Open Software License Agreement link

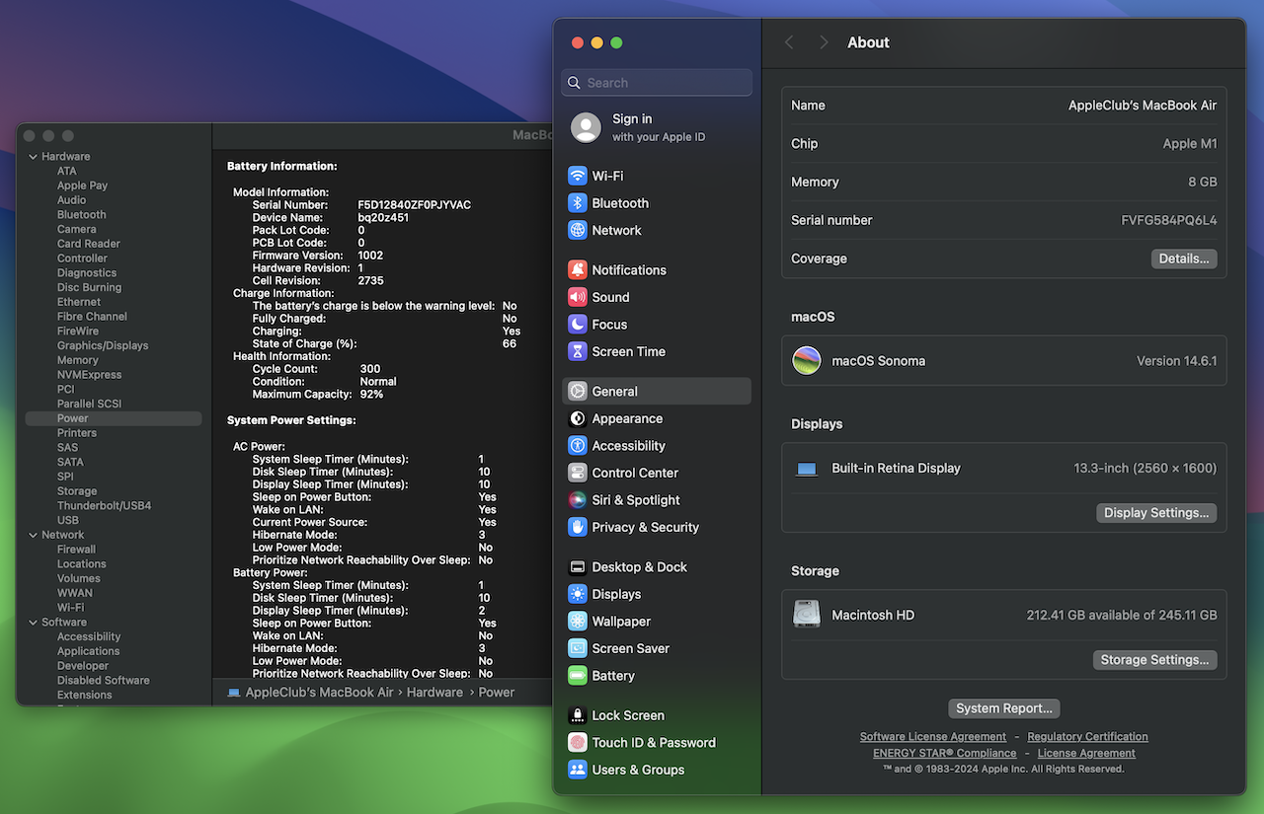[x=933, y=737]
